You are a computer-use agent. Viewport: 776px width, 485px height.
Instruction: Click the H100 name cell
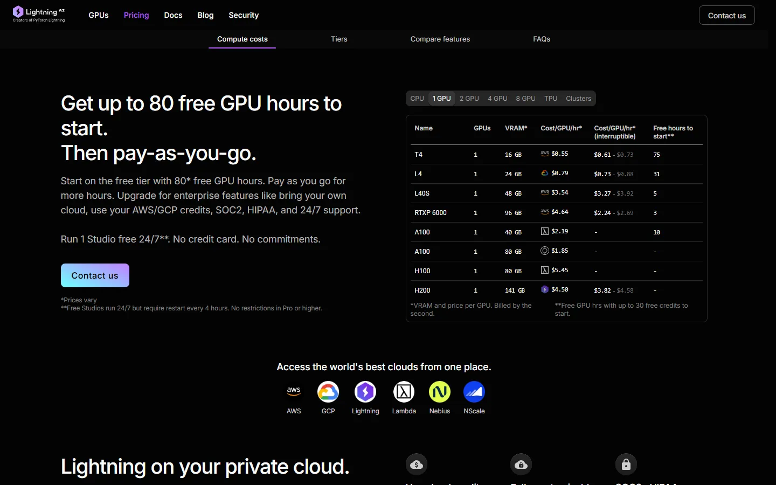(422, 271)
